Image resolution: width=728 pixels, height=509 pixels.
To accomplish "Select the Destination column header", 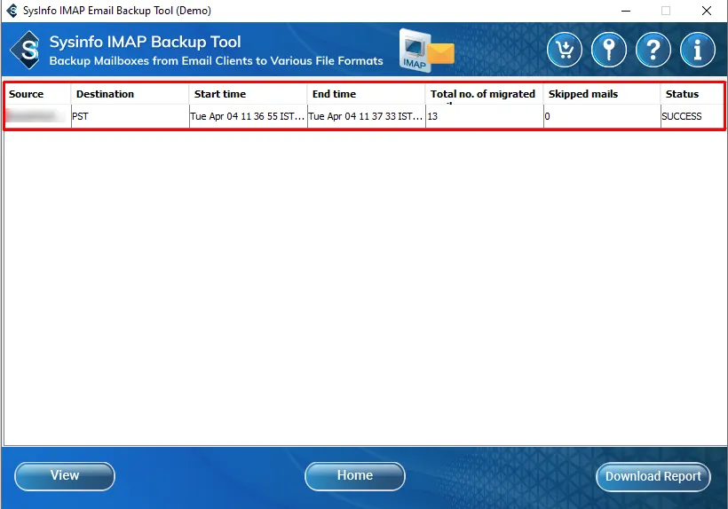I will (x=130, y=94).
